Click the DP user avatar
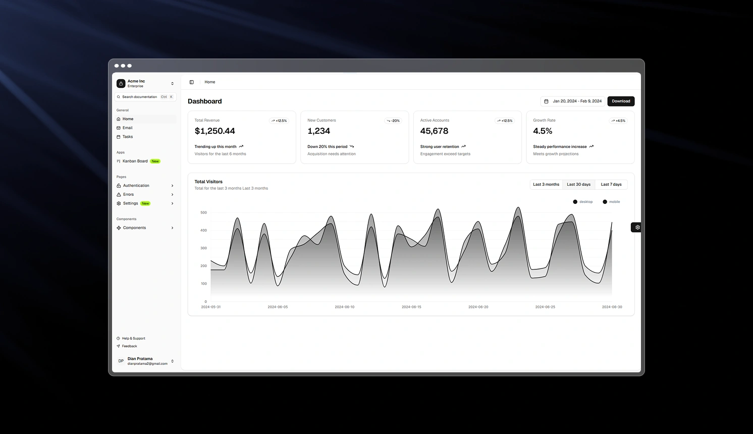Image resolution: width=753 pixels, height=434 pixels. (121, 361)
